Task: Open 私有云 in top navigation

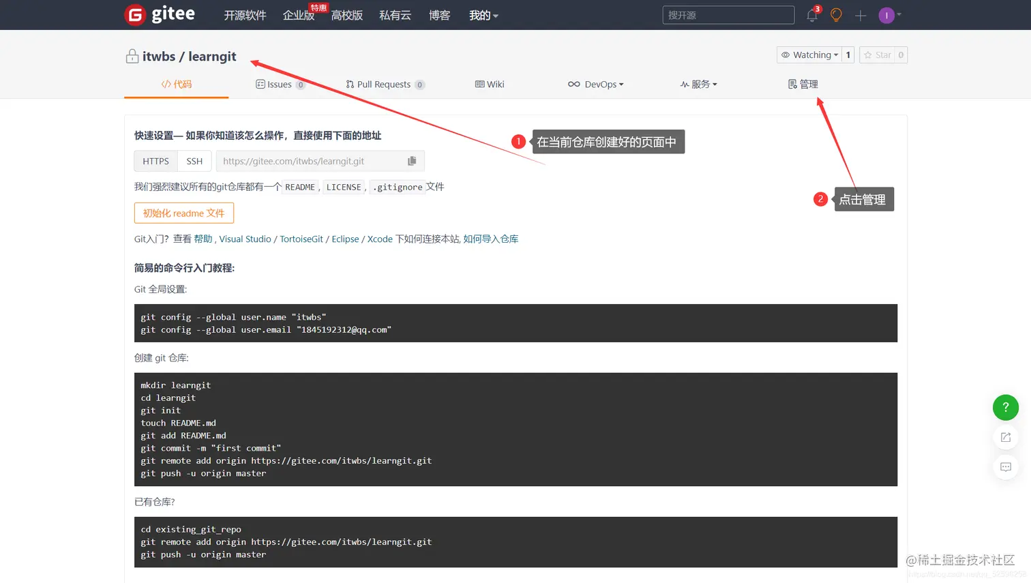Action: click(x=395, y=15)
